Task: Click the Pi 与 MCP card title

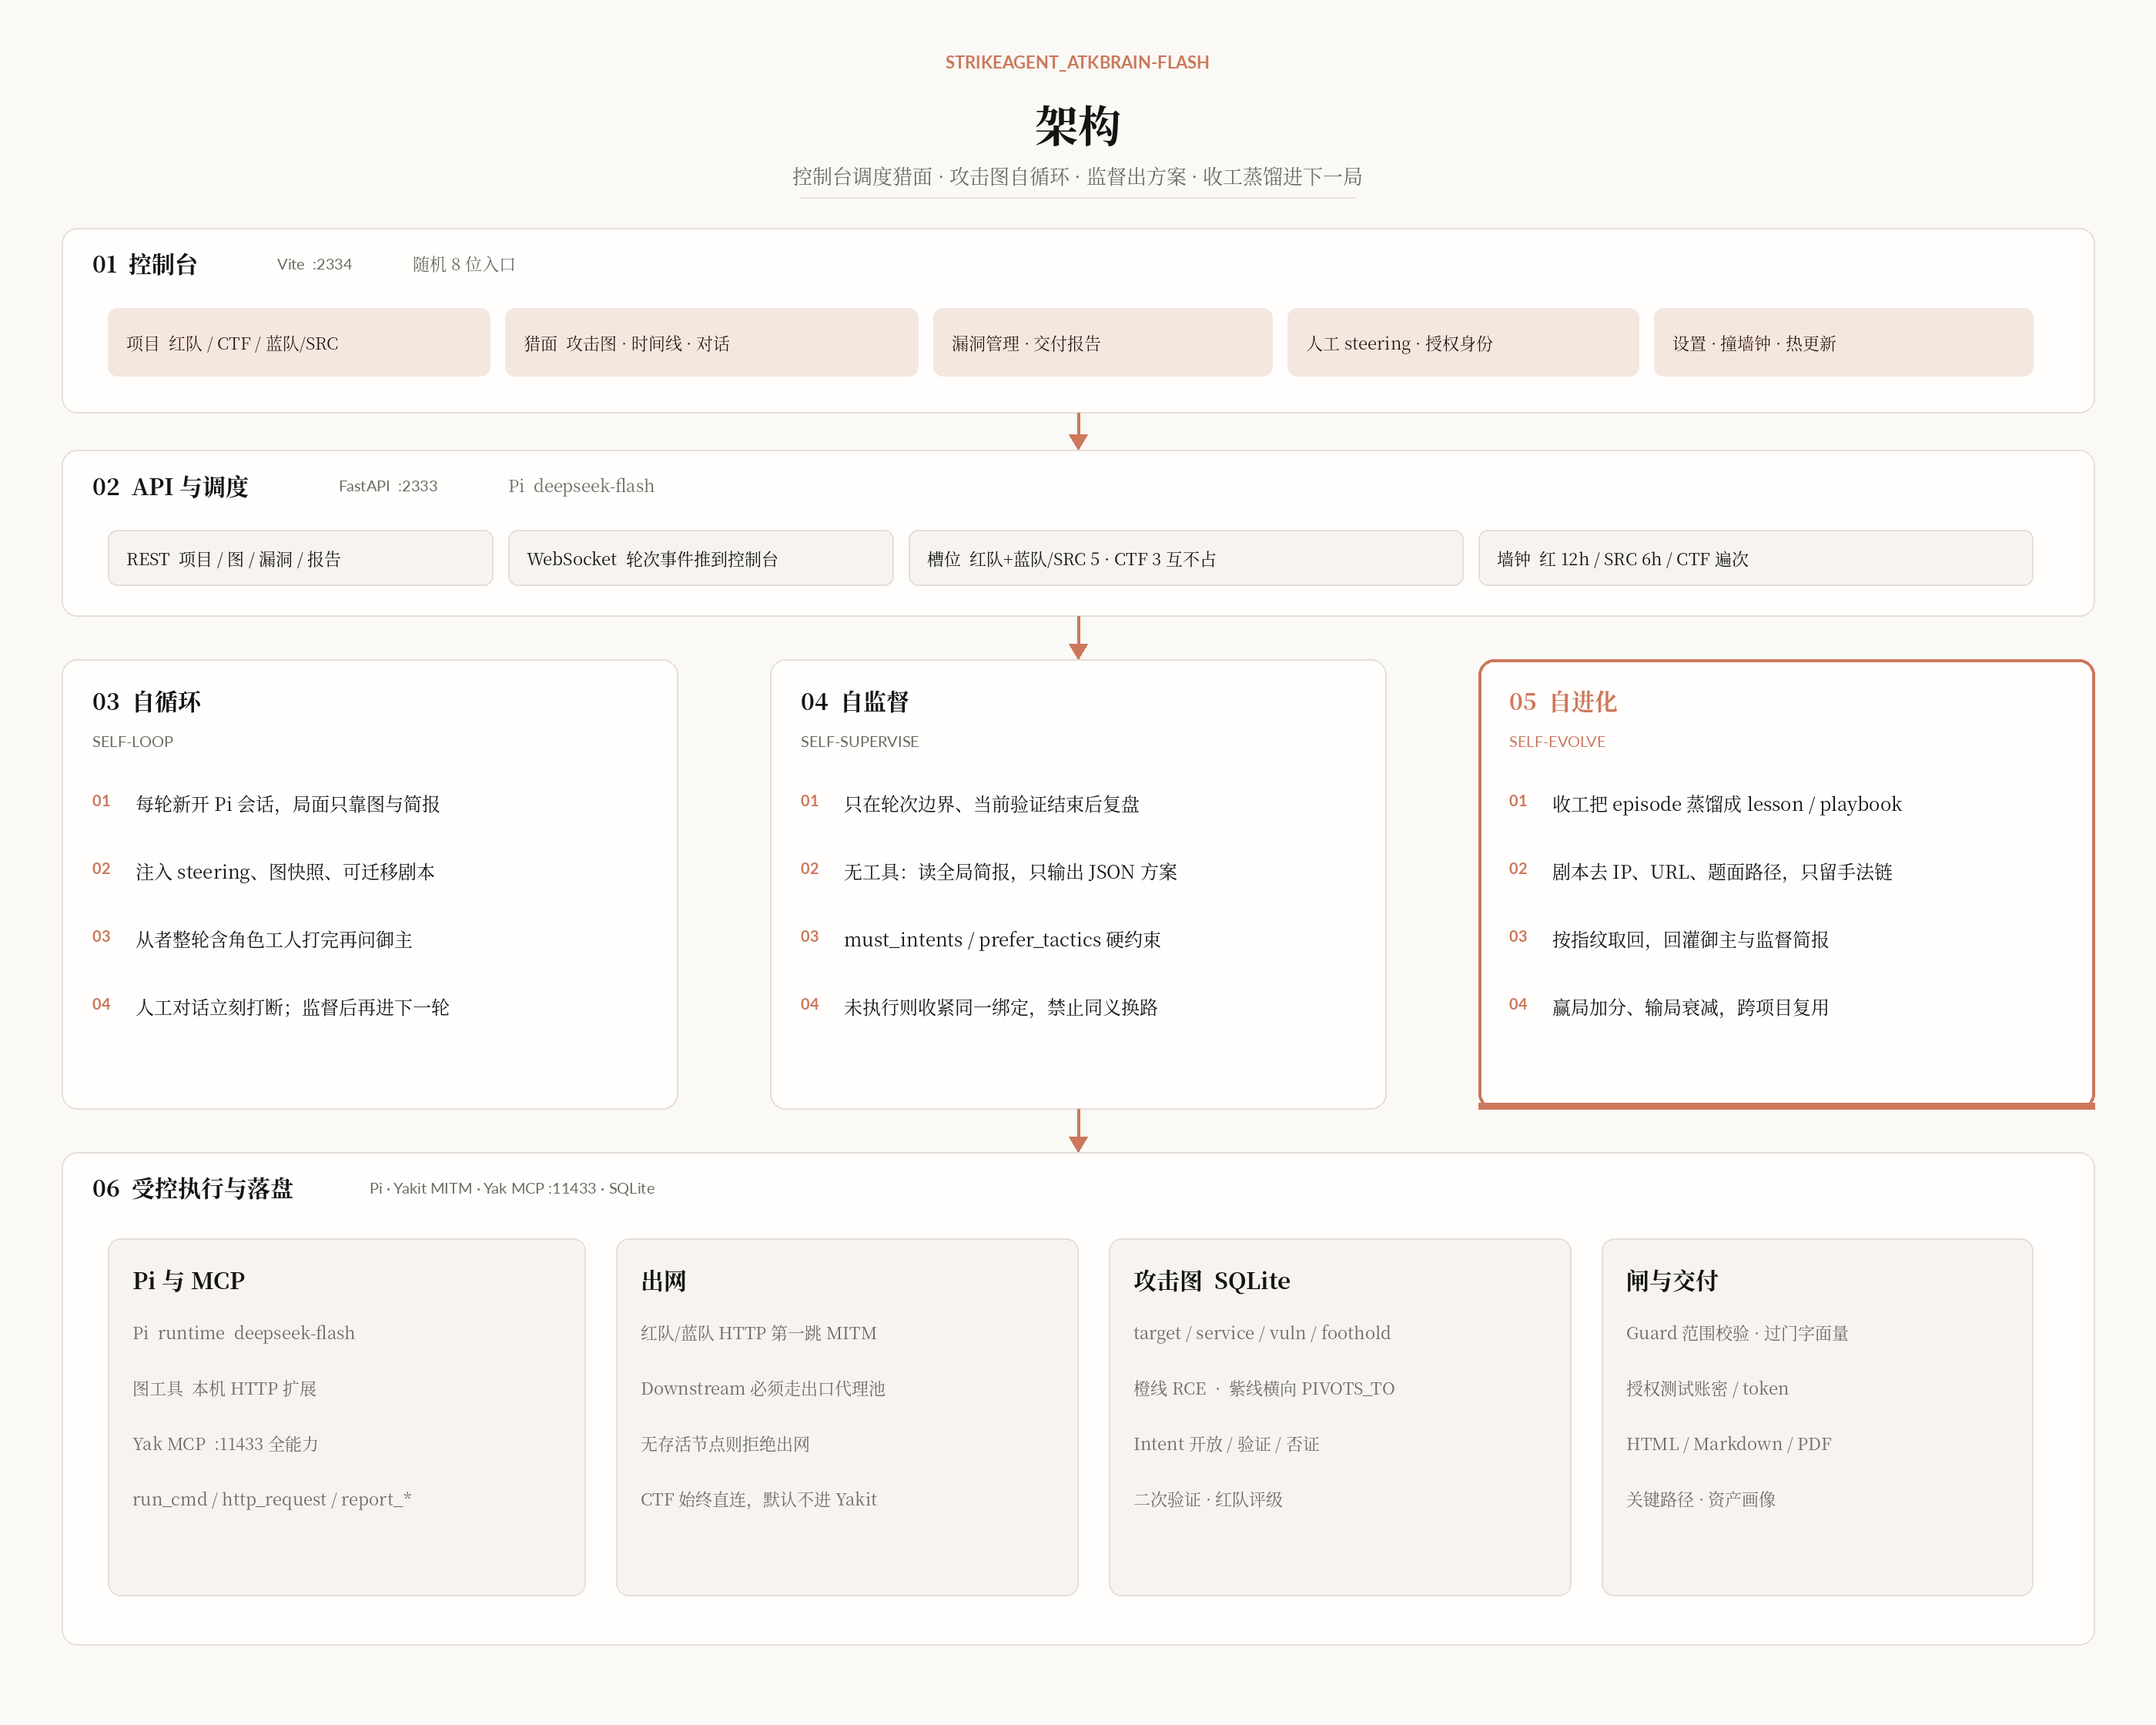Action: coord(189,1281)
